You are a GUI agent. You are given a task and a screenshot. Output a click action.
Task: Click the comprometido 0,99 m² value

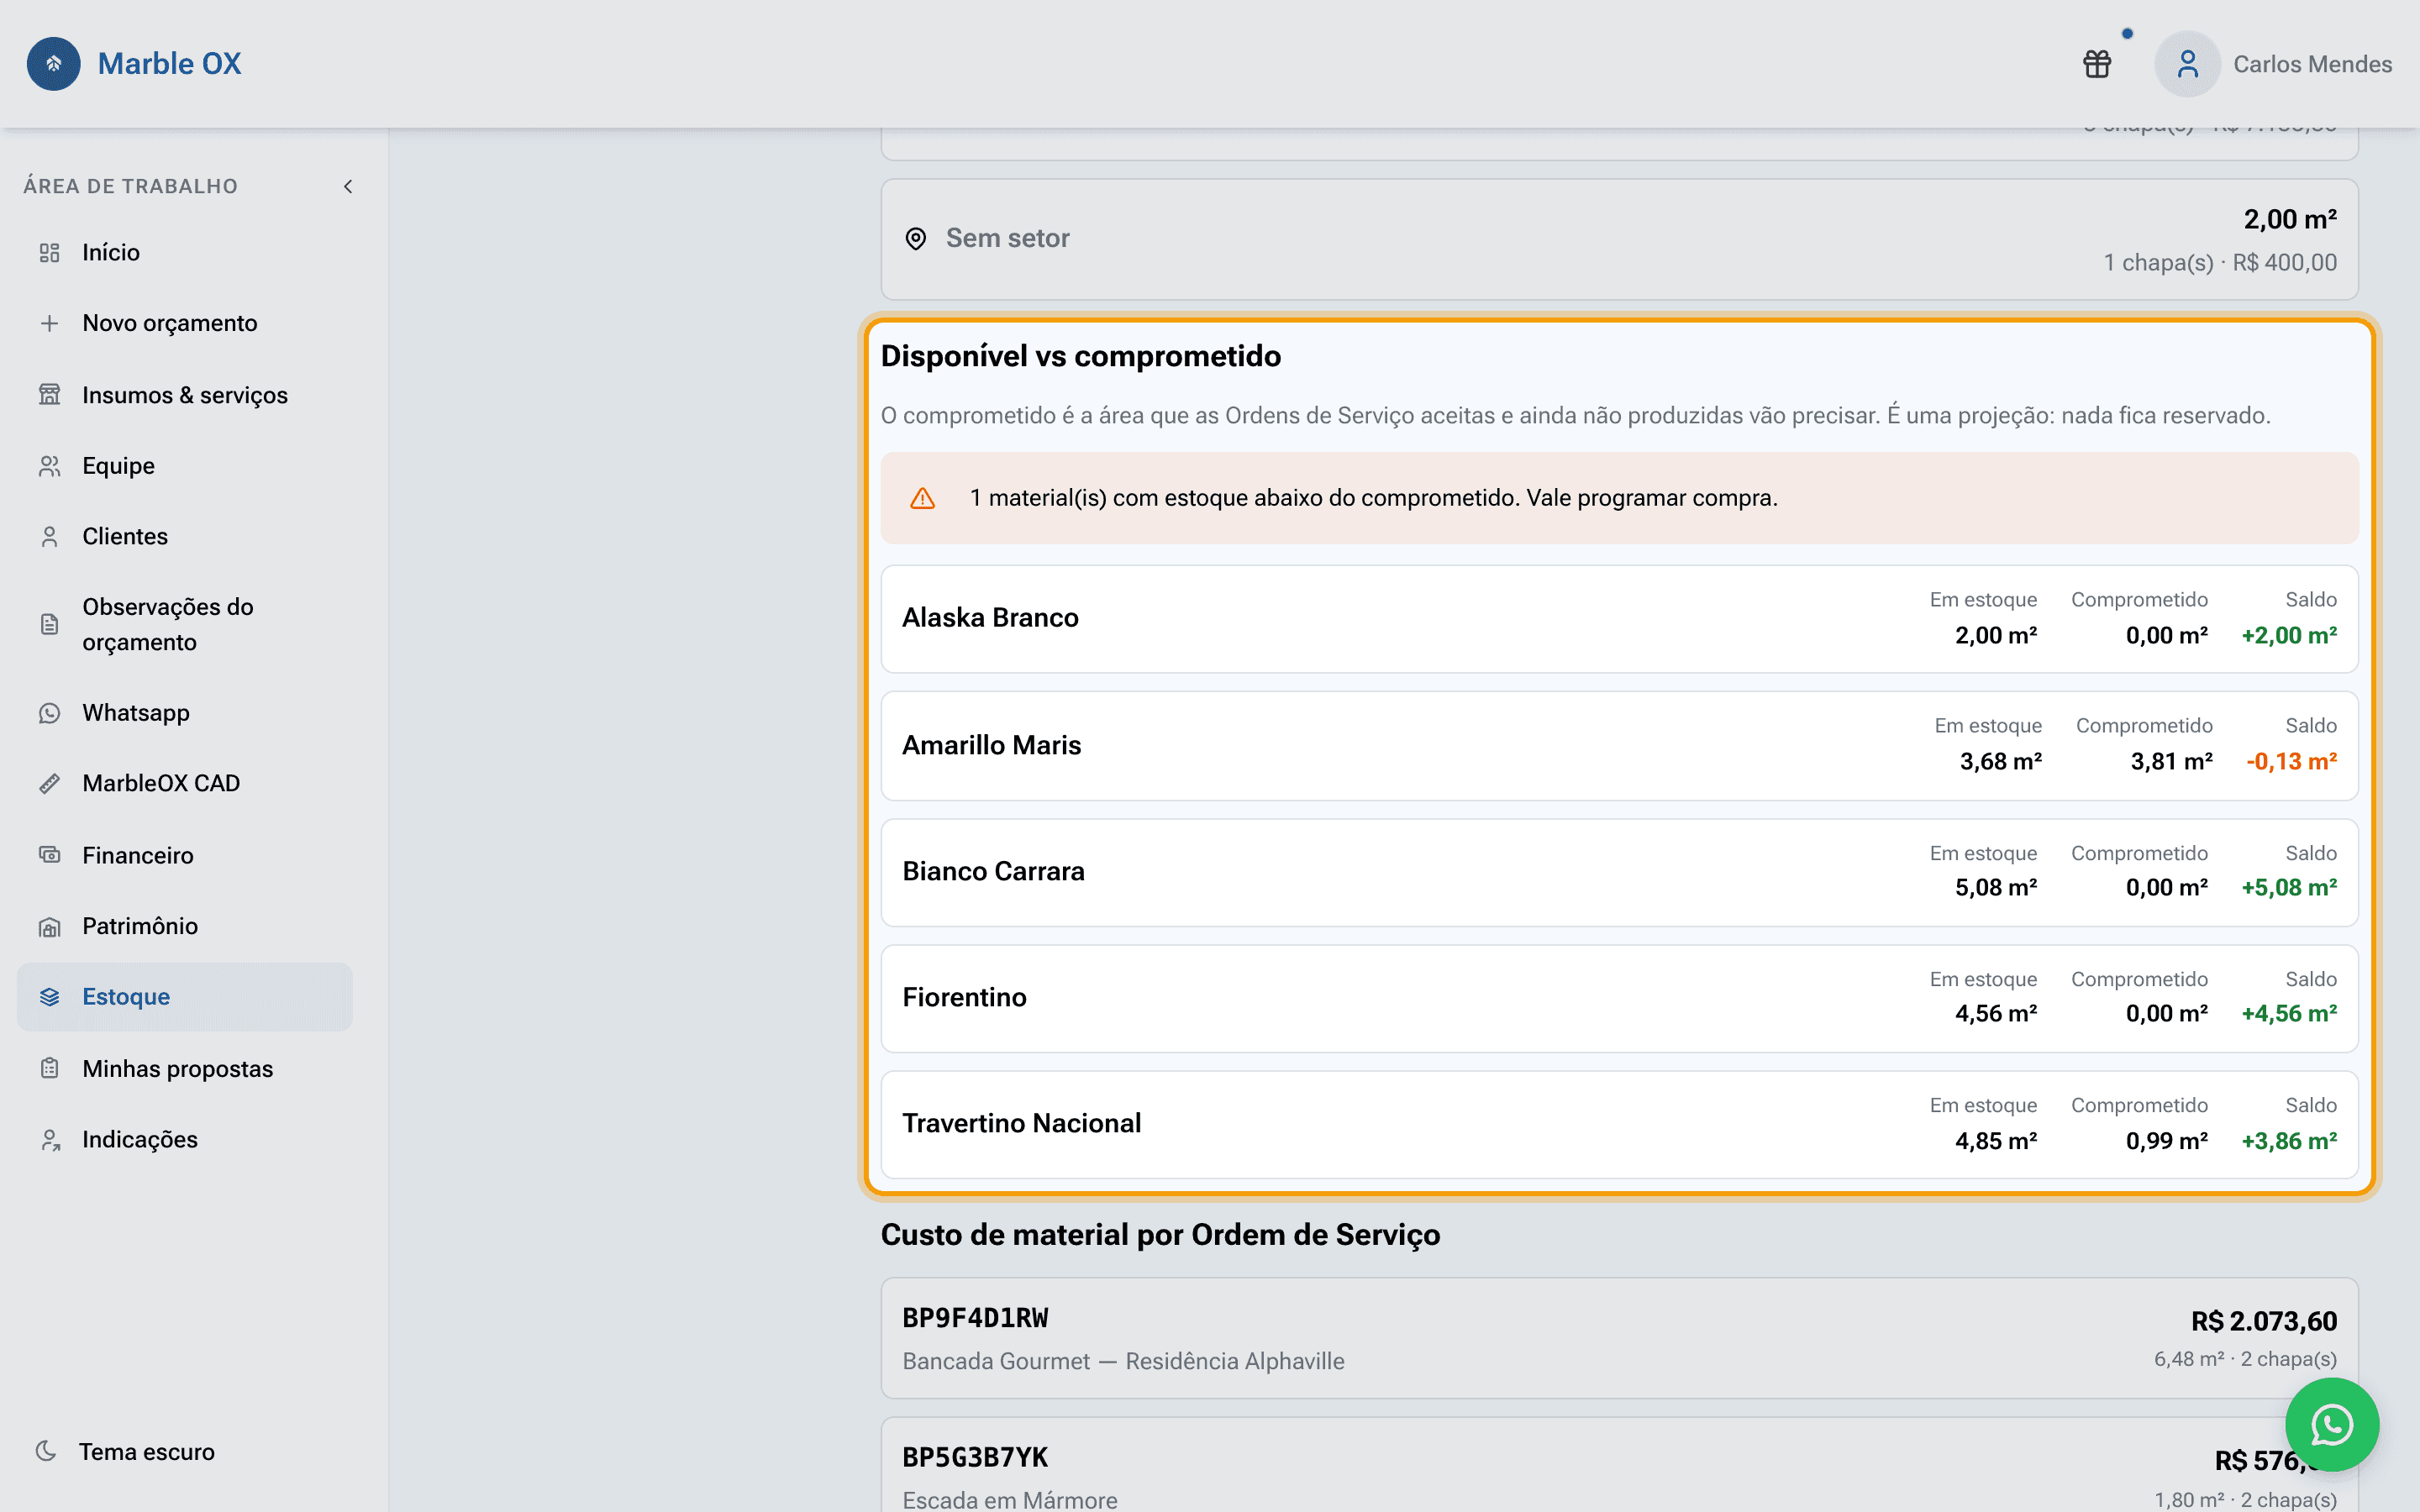pyautogui.click(x=2167, y=1141)
